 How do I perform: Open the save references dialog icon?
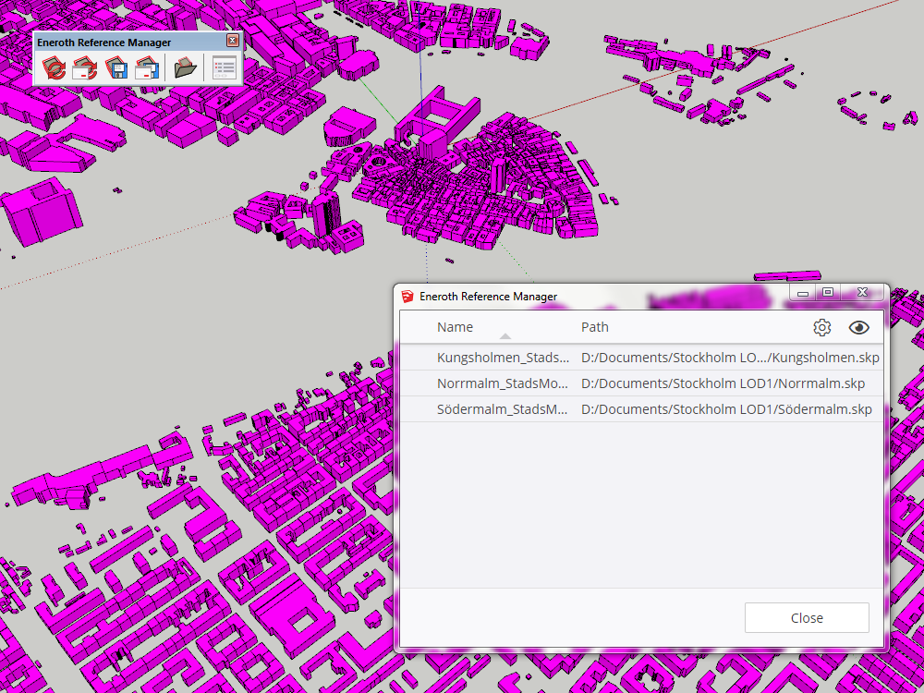[x=146, y=67]
